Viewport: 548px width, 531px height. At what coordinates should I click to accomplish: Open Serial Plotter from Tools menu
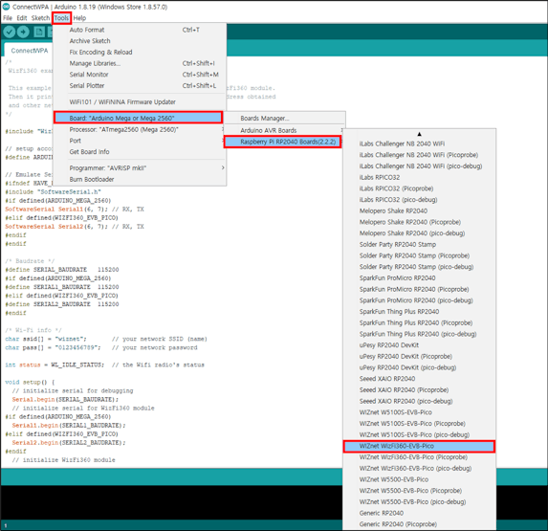pos(140,86)
